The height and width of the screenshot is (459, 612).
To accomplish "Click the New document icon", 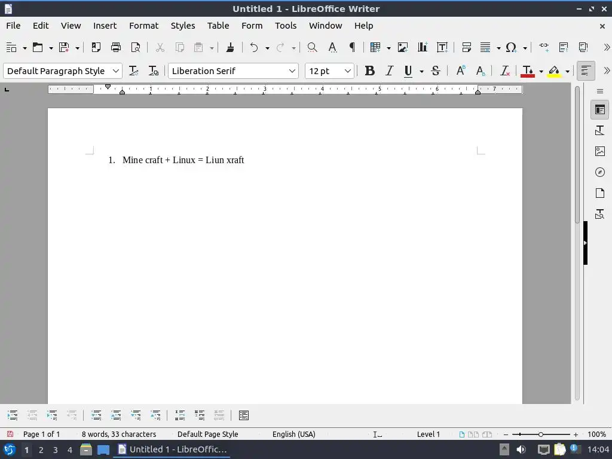I will coord(11,48).
